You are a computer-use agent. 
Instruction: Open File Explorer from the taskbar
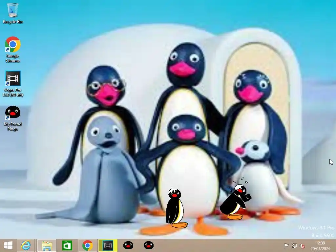click(47, 245)
